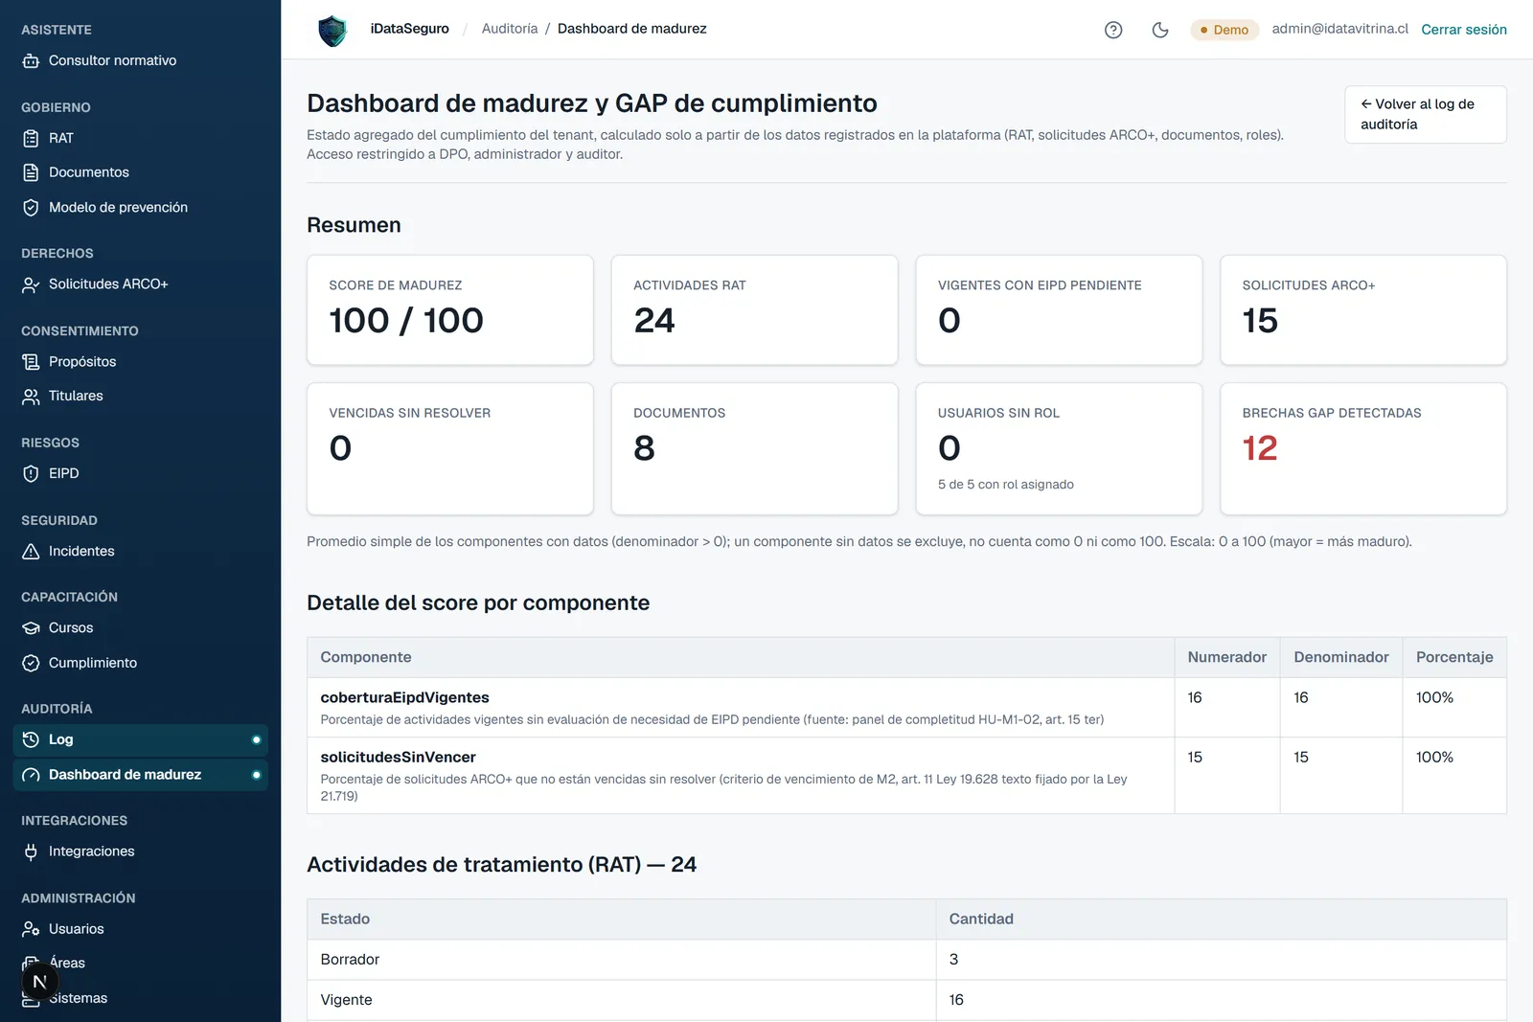This screenshot has width=1533, height=1022.
Task: Click the Consultor normativo robot icon
Action: click(31, 60)
